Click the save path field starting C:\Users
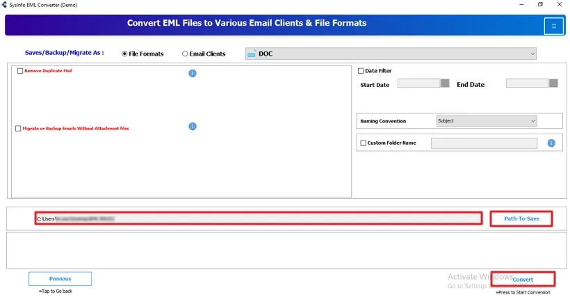 pos(259,218)
